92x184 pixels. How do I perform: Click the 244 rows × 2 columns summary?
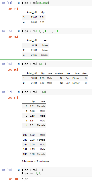click(35, 161)
